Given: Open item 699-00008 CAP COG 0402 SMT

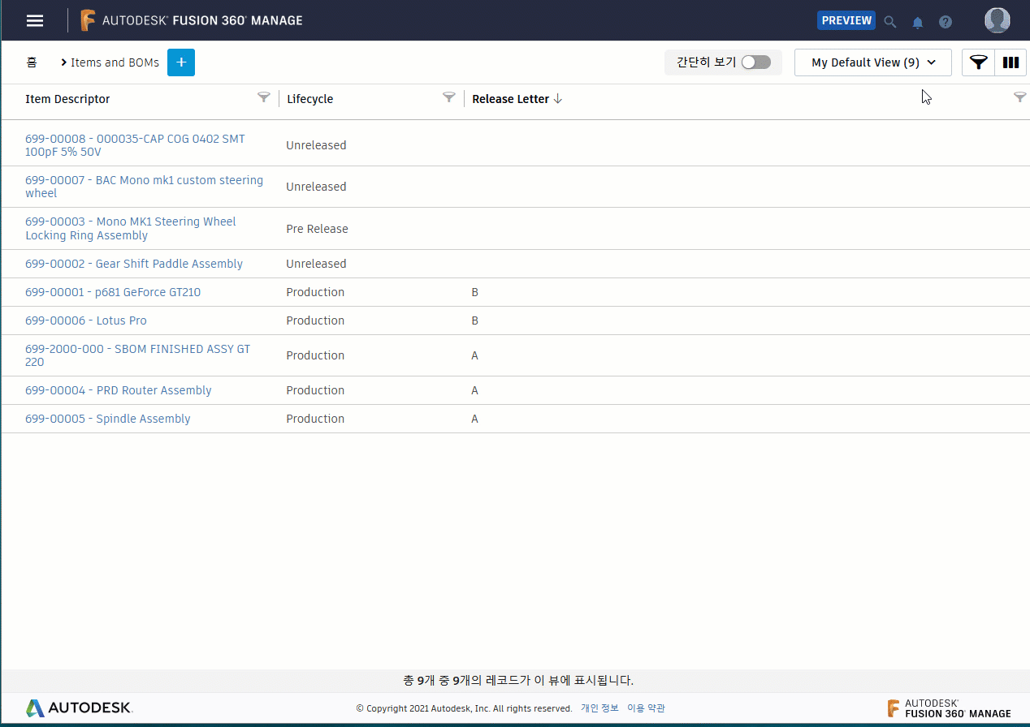Looking at the screenshot, I should coord(135,145).
